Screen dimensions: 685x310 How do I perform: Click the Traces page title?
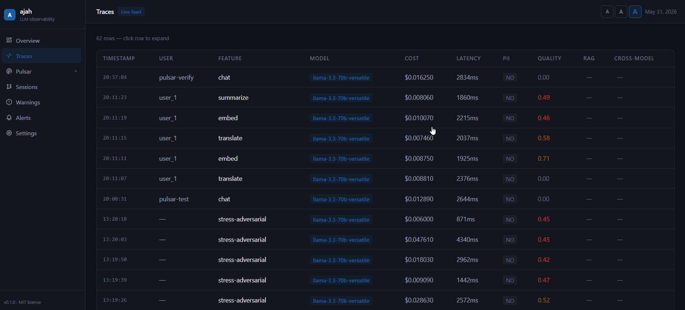click(x=105, y=12)
